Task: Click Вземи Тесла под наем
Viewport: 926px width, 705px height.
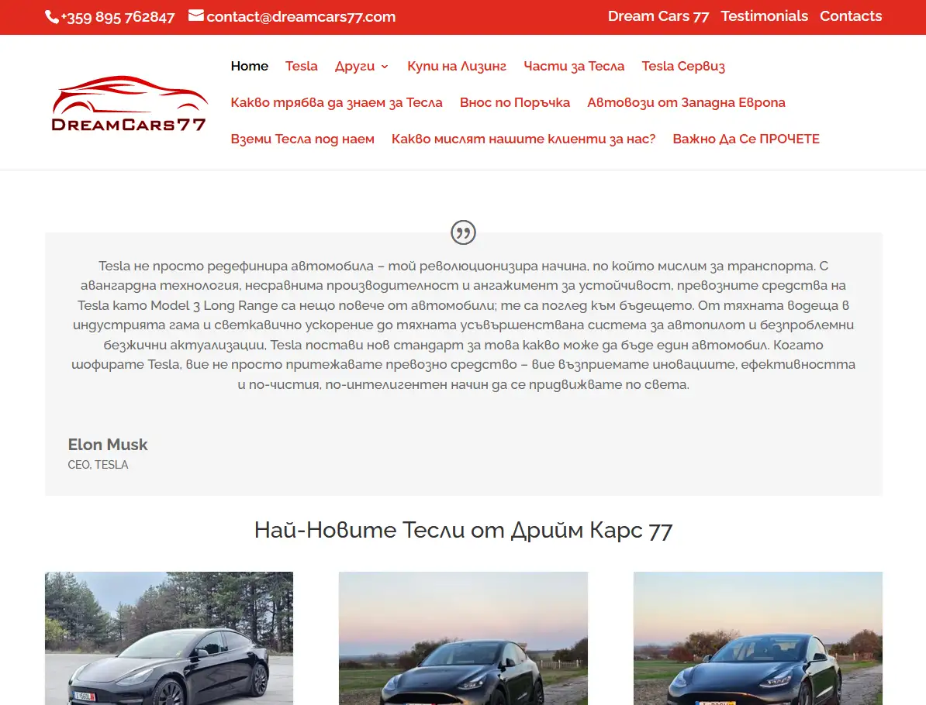Action: click(302, 139)
